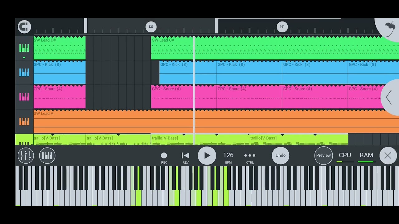Select the pink Snare track keyboard icon
Viewport: 399px width, 224px height.
point(24,97)
